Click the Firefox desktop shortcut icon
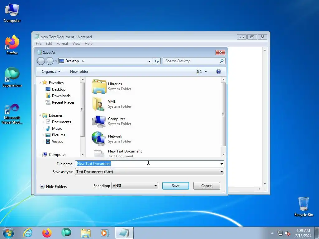 (x=12, y=42)
